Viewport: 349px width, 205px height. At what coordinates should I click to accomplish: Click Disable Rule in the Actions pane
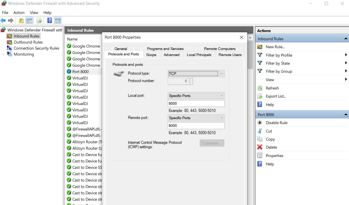277,123
